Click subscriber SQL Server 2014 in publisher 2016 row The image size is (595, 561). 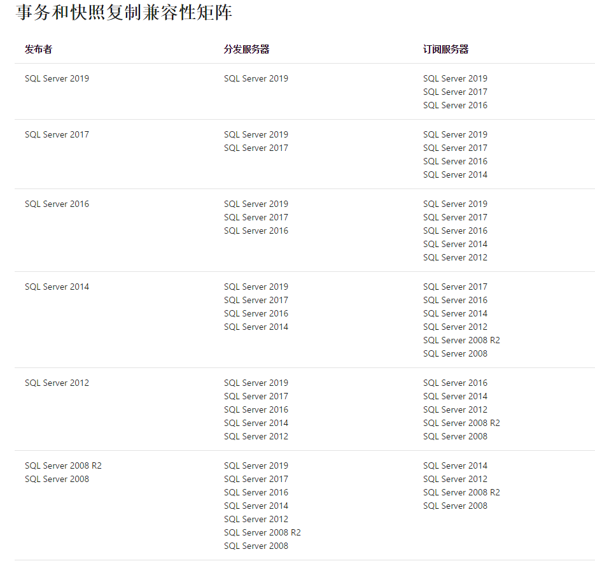(x=456, y=245)
